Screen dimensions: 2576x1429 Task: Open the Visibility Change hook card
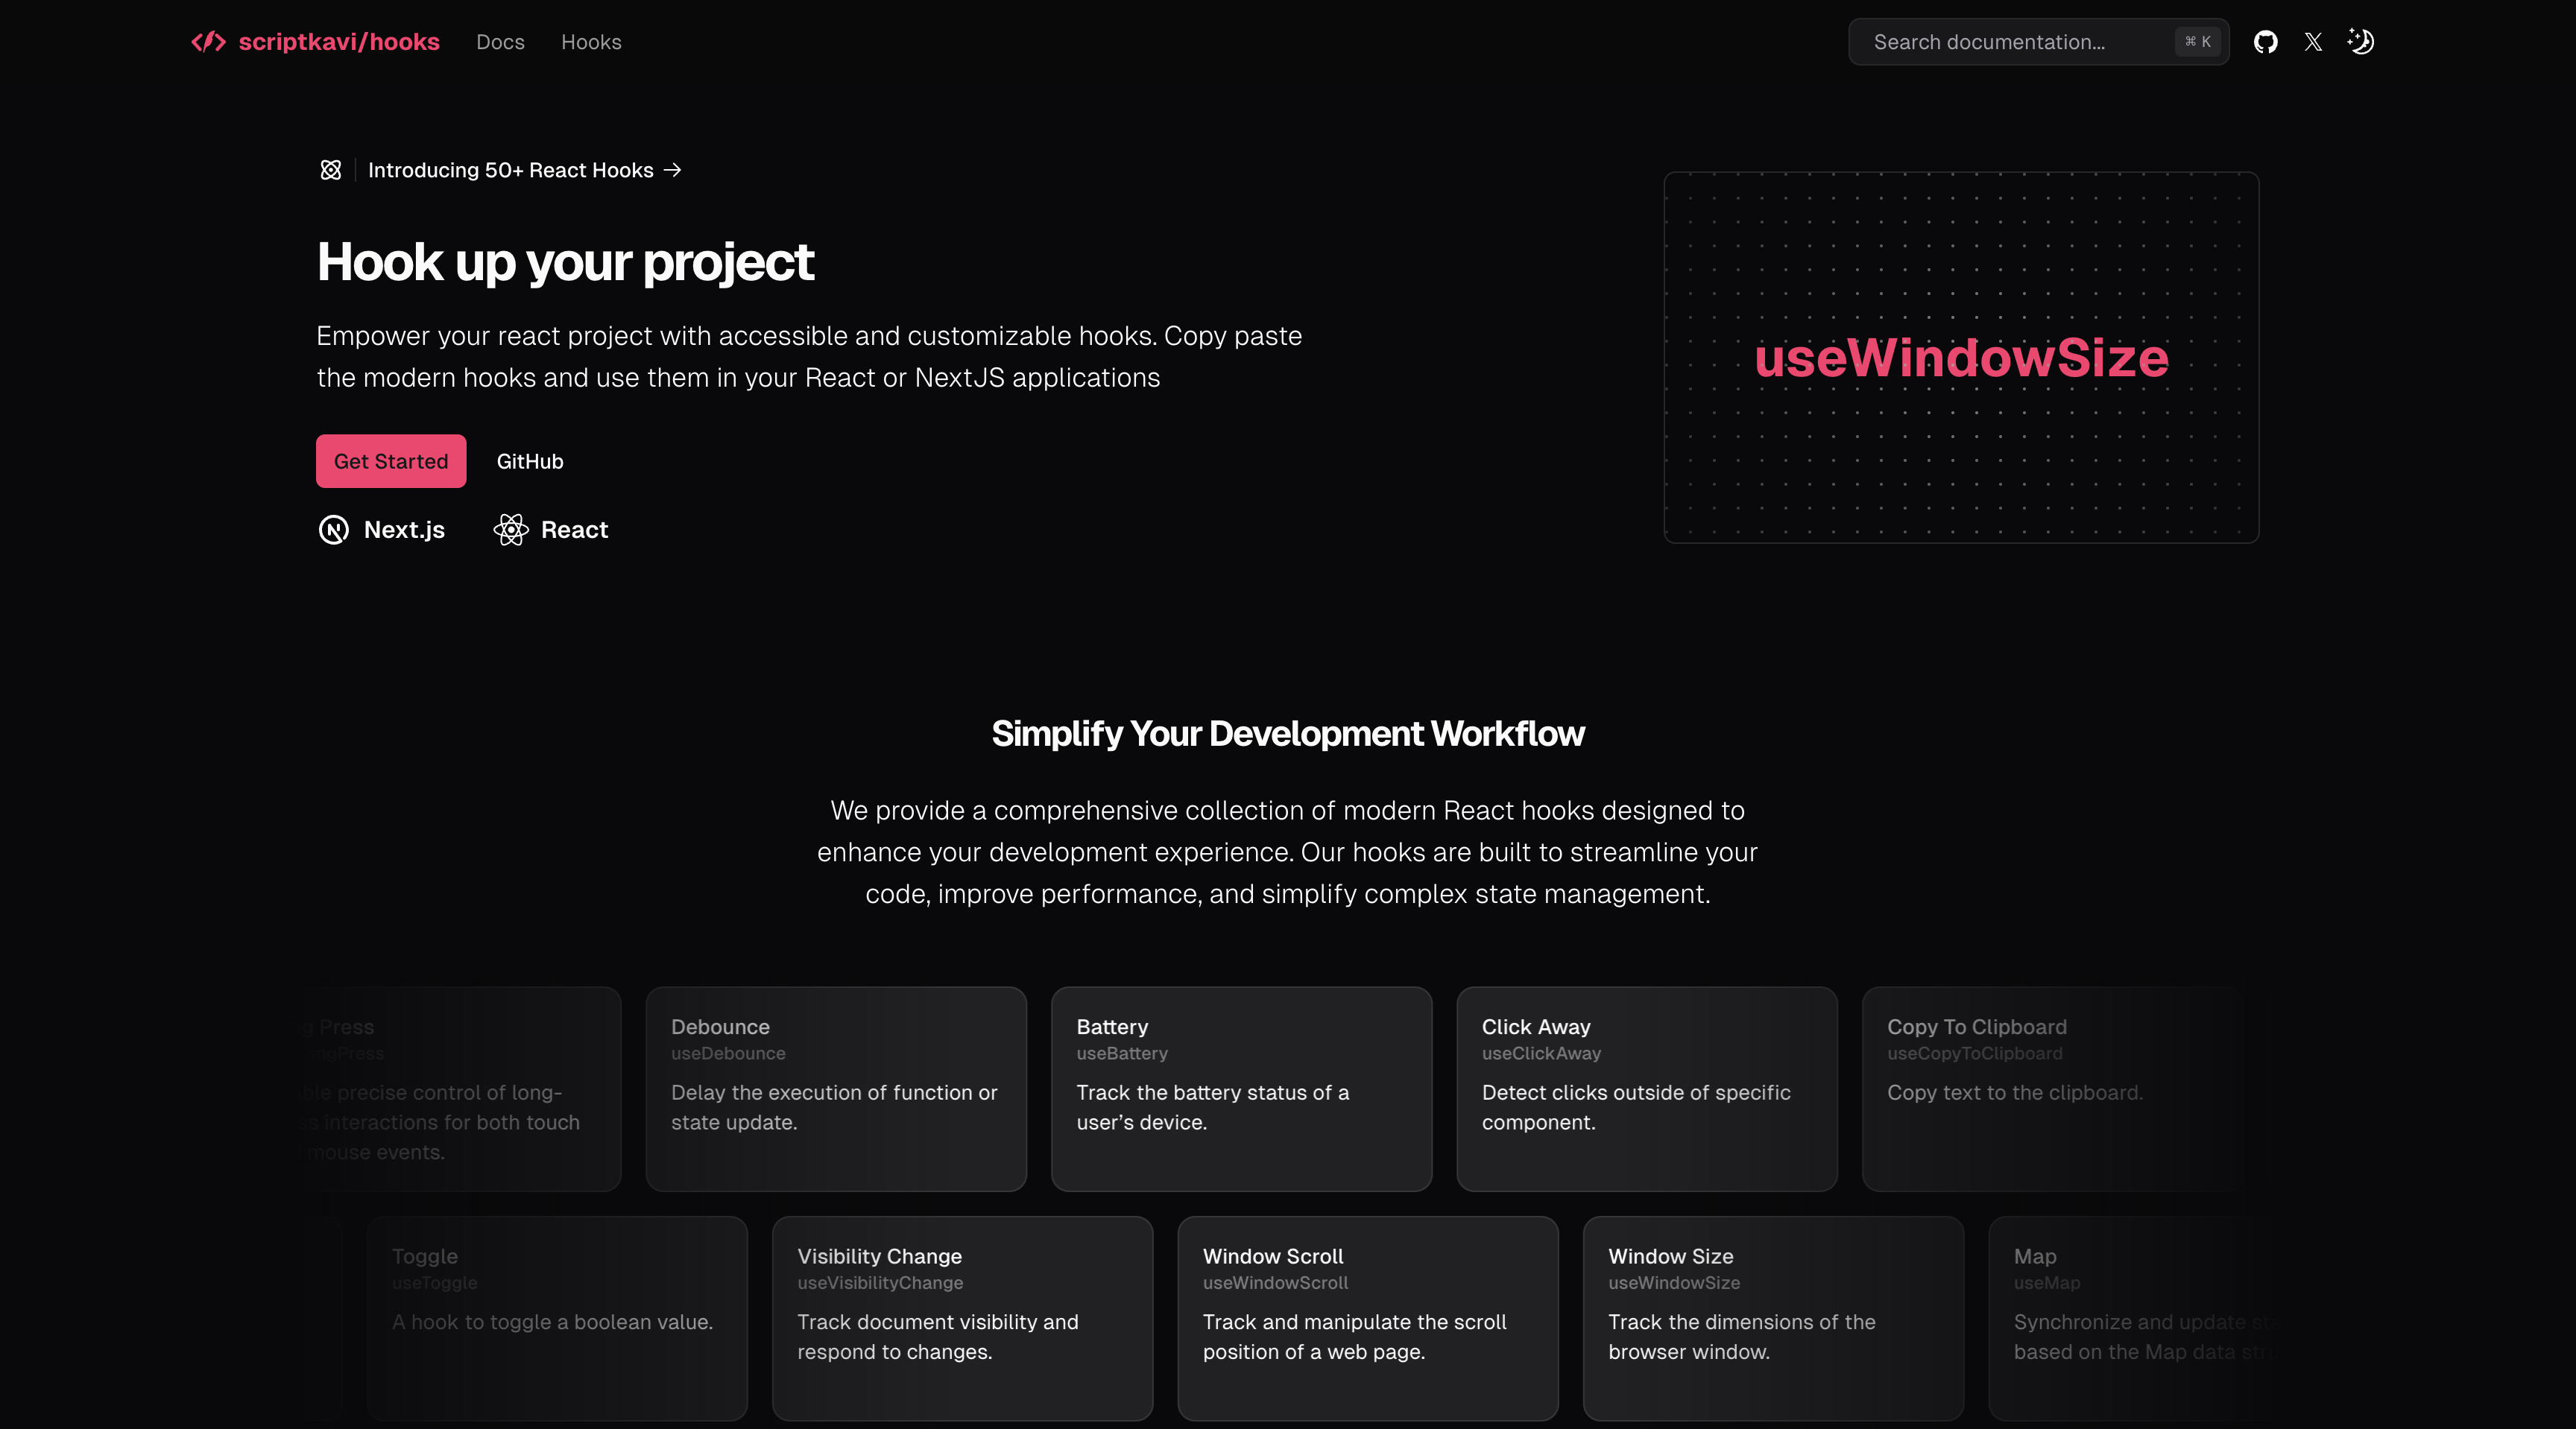tap(962, 1318)
